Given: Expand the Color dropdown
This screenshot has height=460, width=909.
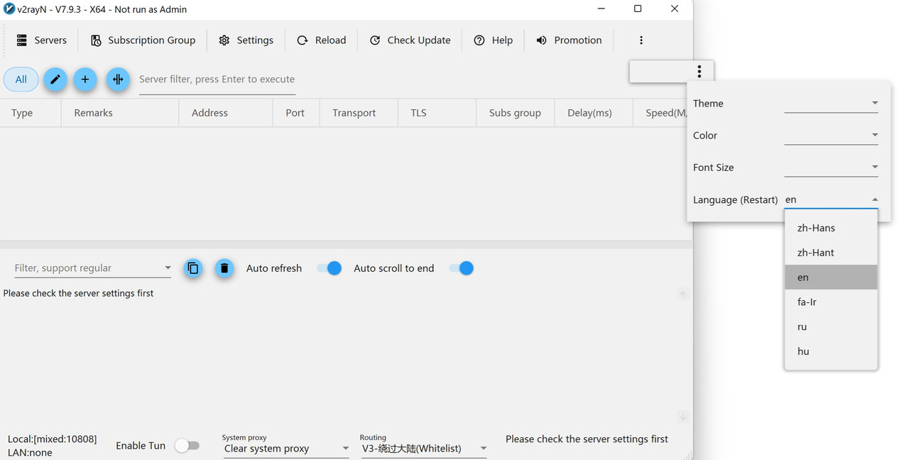Looking at the screenshot, I should click(831, 135).
